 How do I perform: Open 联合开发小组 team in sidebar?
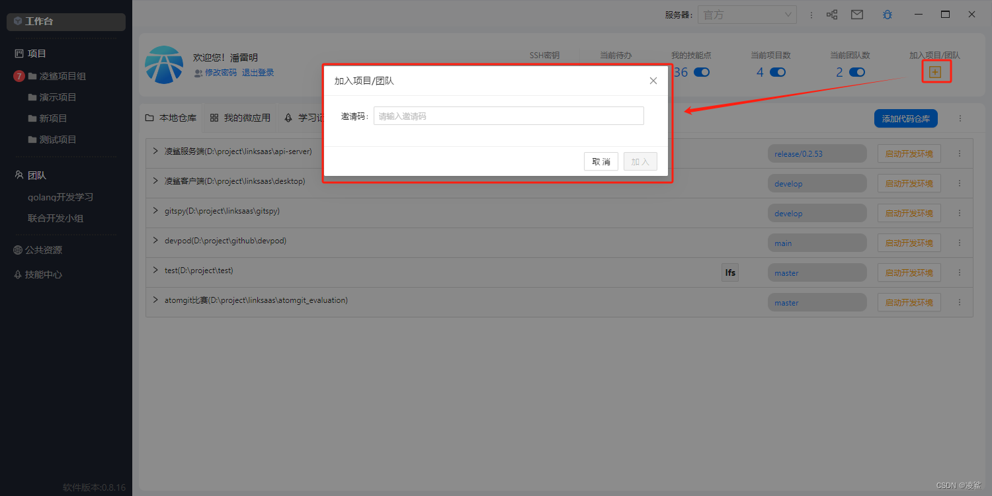(x=56, y=218)
